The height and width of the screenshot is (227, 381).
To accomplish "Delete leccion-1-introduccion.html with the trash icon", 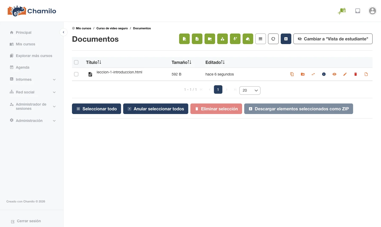I will point(356,74).
